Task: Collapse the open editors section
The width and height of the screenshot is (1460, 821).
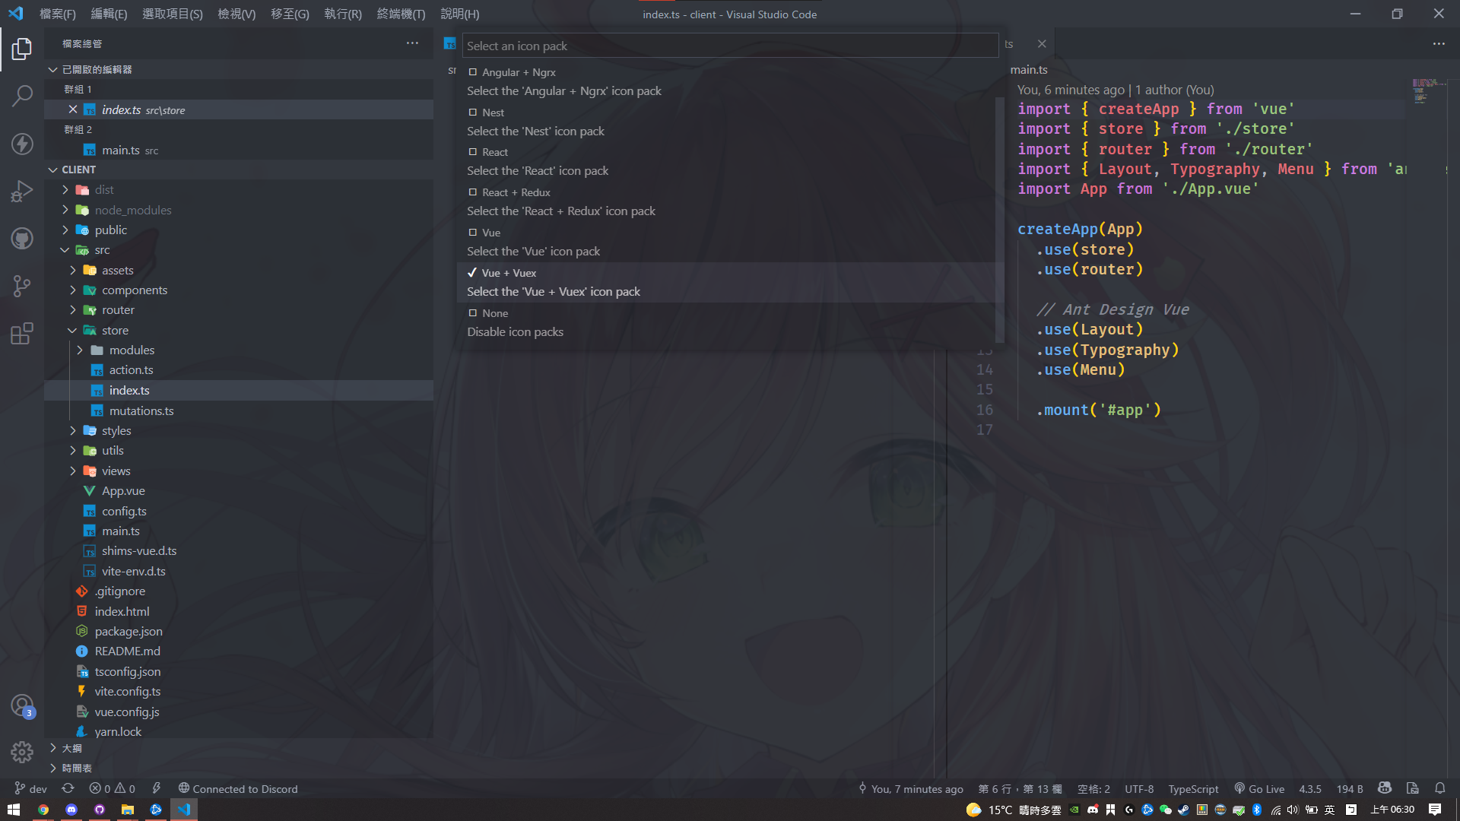Action: pyautogui.click(x=53, y=69)
